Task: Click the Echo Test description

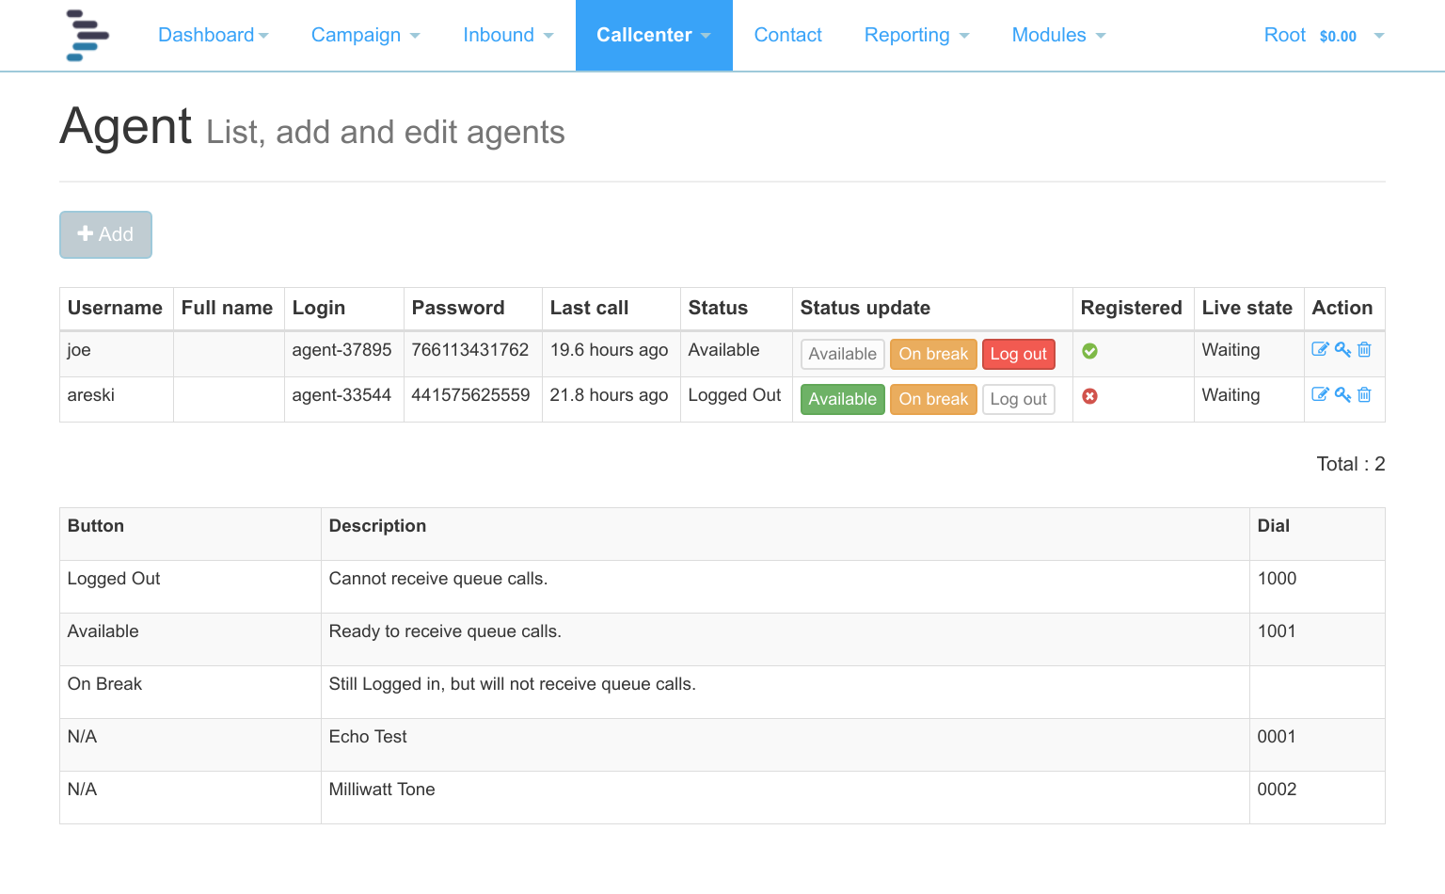Action: [368, 737]
